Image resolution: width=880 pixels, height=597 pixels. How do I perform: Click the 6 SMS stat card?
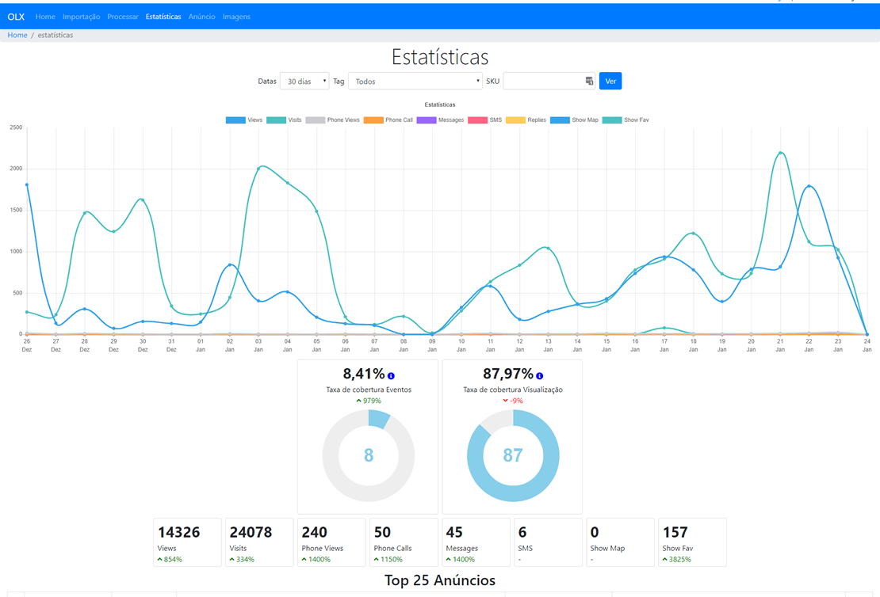coord(549,542)
